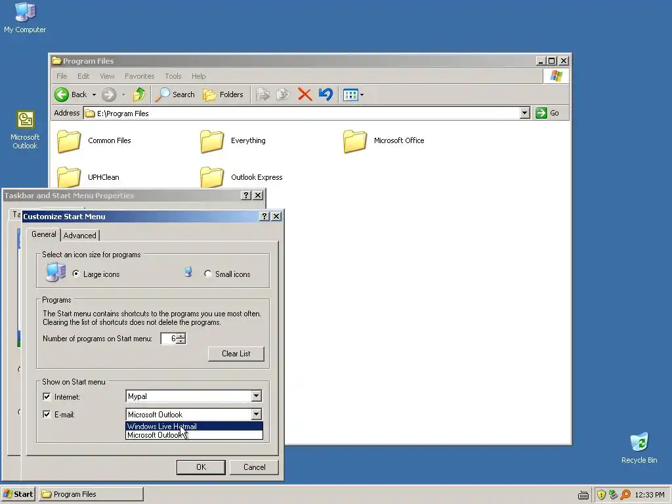The image size is (672, 504).
Task: Open the Start menu button
Action: (x=18, y=494)
